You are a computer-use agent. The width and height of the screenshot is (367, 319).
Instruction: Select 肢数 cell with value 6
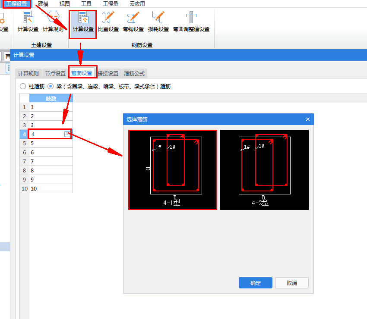coord(51,152)
